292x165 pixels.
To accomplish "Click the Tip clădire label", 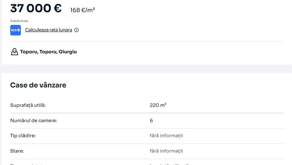I will pos(23,136).
